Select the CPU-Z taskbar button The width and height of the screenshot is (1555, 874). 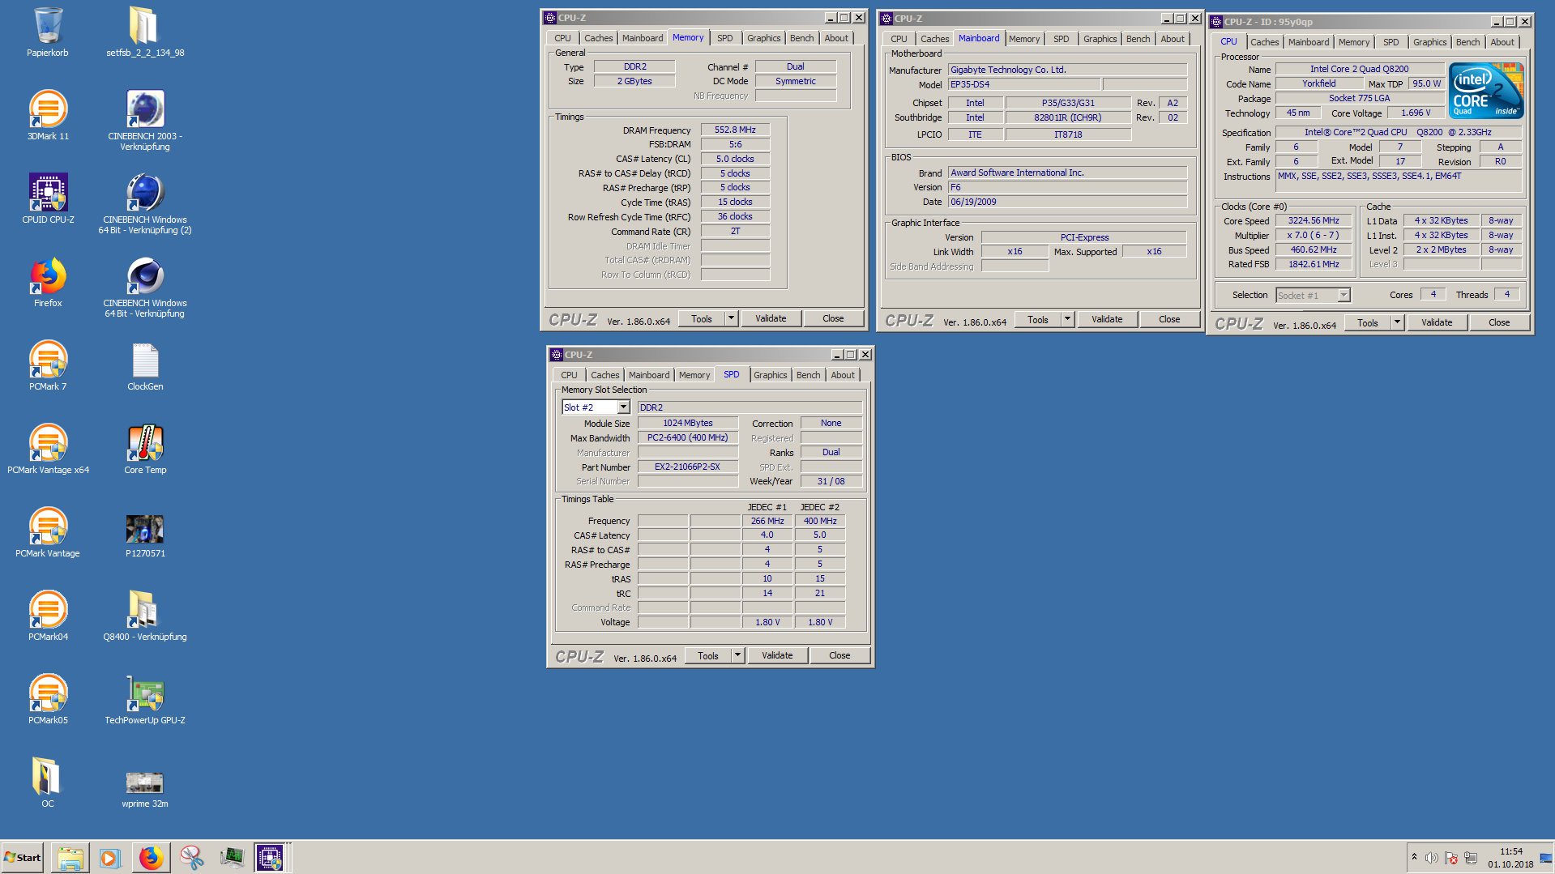point(271,858)
